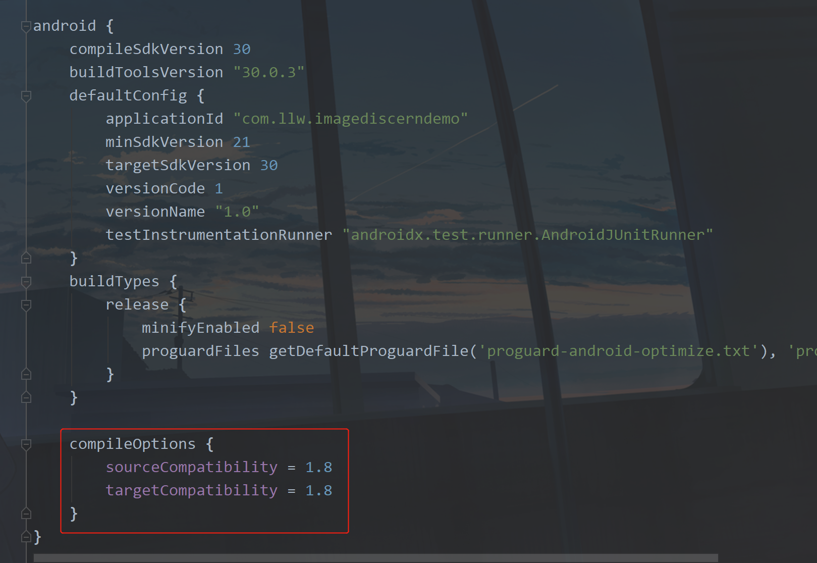This screenshot has width=817, height=563.
Task: Click the value 21 after minSdkVersion
Action: tap(242, 142)
